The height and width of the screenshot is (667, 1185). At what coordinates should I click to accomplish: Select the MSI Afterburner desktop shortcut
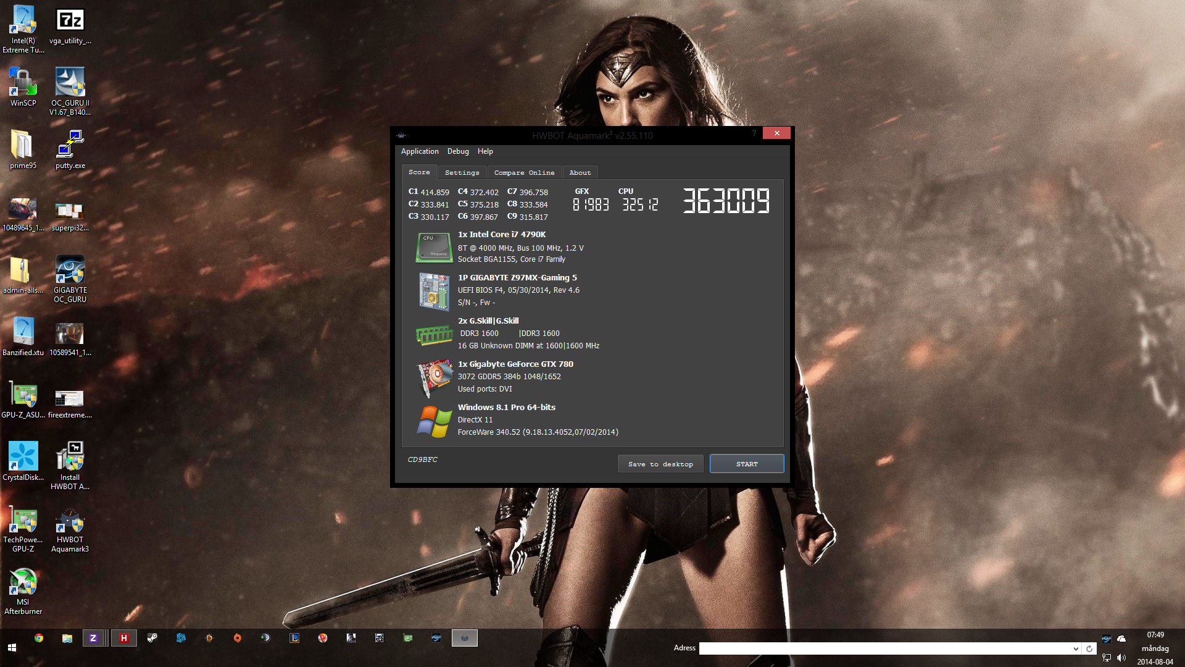pyautogui.click(x=23, y=590)
